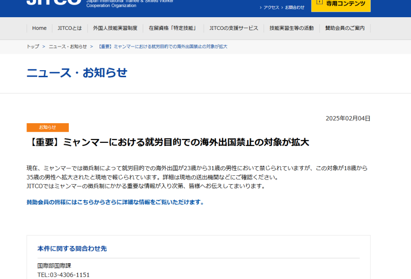Click ニュース・お知らせ breadcrumb link
Screen dimensions: 411x279
pyautogui.click(x=68, y=46)
